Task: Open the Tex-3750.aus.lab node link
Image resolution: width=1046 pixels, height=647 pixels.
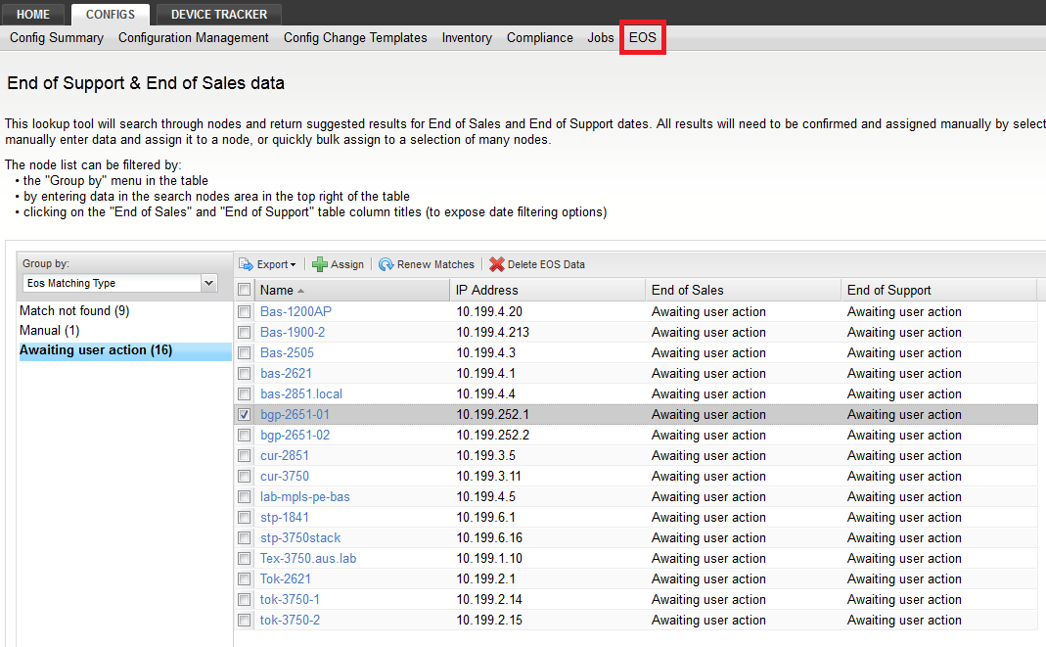Action: click(x=308, y=558)
